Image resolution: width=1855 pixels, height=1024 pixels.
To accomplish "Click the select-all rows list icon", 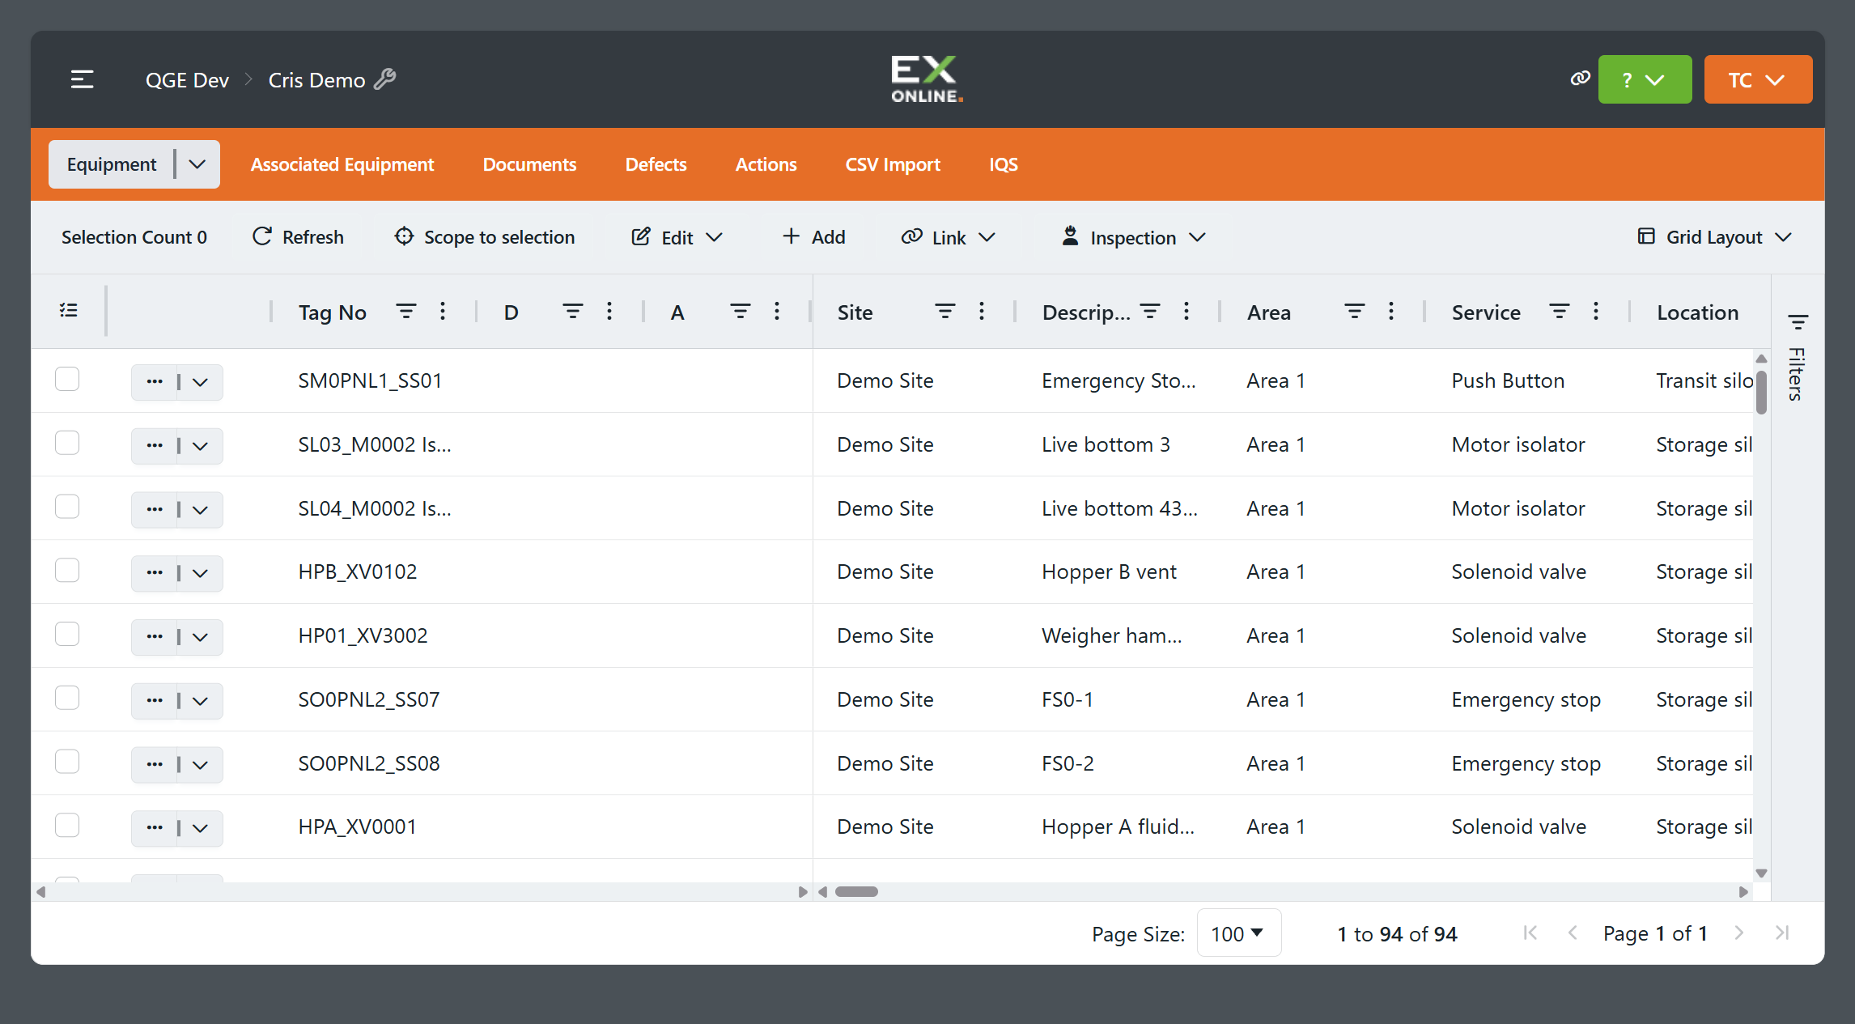I will 69,310.
